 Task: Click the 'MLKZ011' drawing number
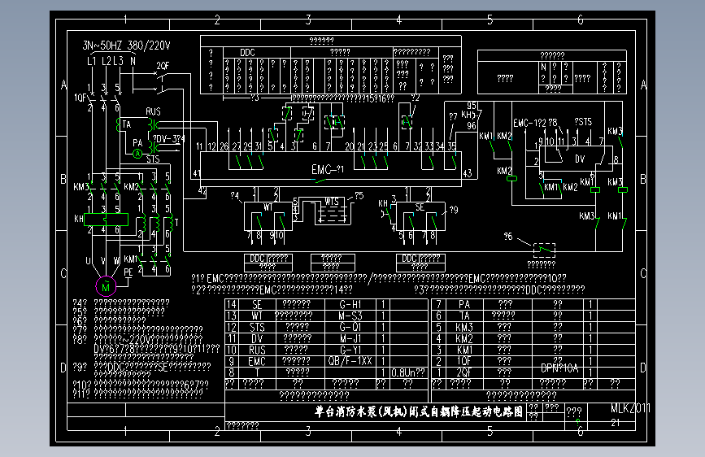[x=630, y=408]
